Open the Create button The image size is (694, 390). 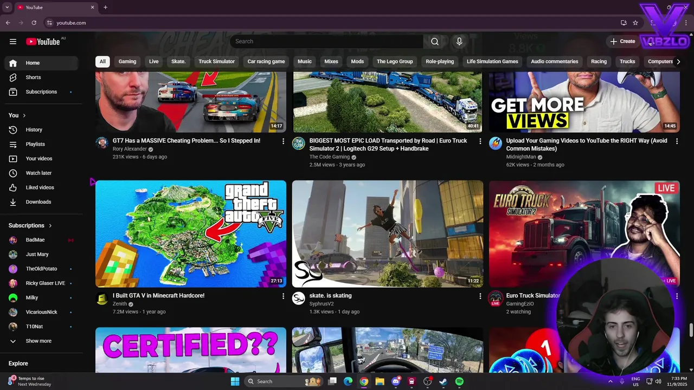click(x=622, y=41)
